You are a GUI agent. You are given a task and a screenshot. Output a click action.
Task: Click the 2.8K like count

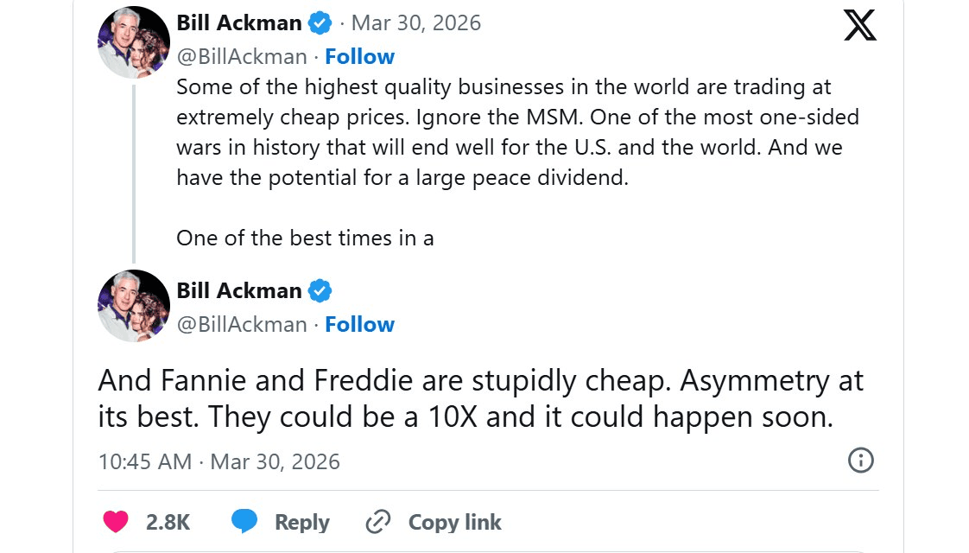(x=167, y=522)
